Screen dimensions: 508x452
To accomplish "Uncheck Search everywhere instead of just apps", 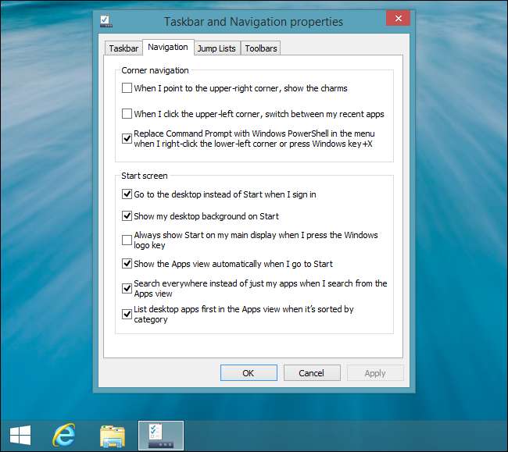I will 127,289.
